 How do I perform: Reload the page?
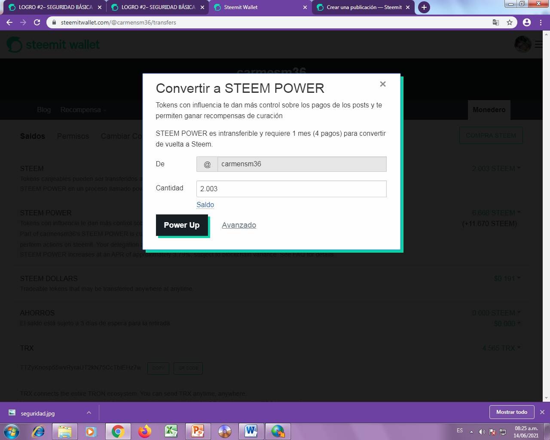point(37,22)
